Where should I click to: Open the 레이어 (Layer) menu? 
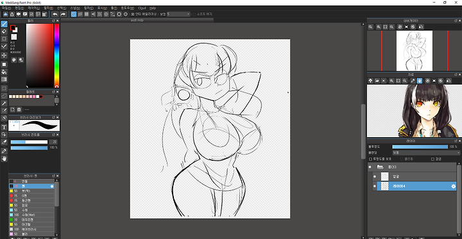[33, 8]
